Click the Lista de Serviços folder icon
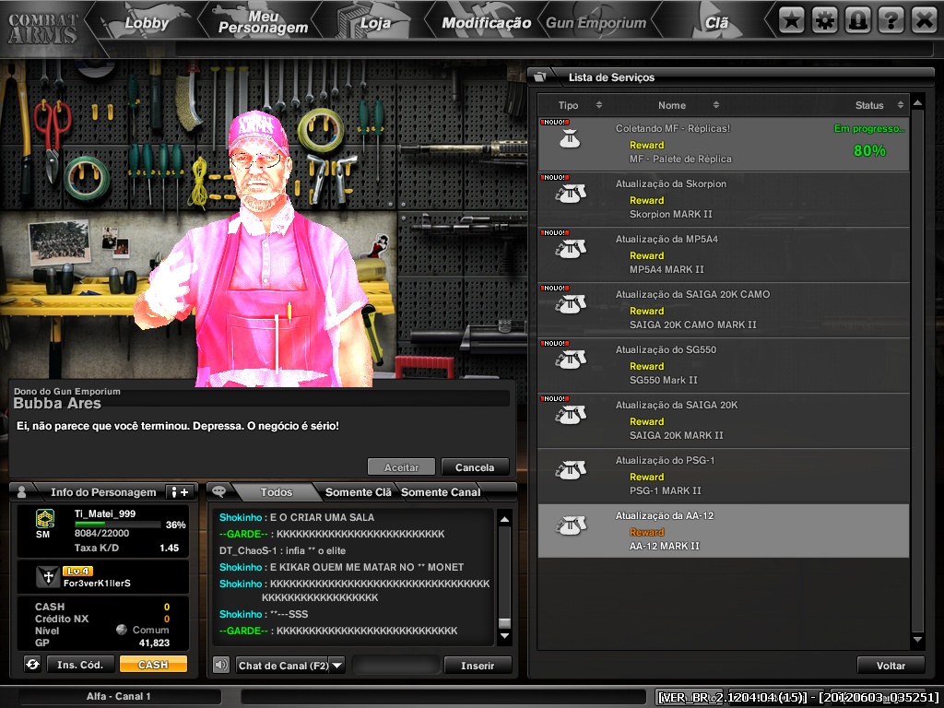944x708 pixels. tap(540, 77)
